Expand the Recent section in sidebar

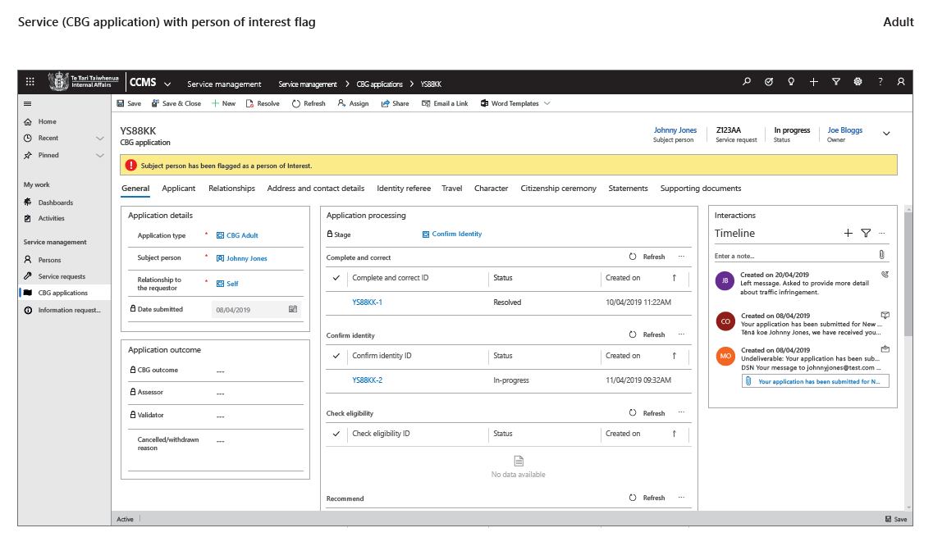[100, 139]
